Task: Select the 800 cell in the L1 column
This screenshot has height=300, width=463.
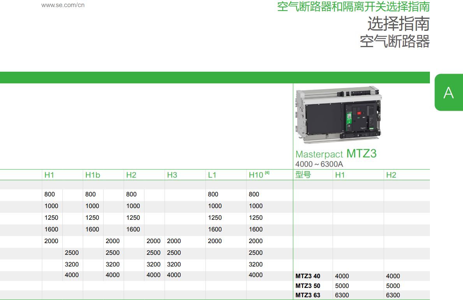Action: coord(213,194)
